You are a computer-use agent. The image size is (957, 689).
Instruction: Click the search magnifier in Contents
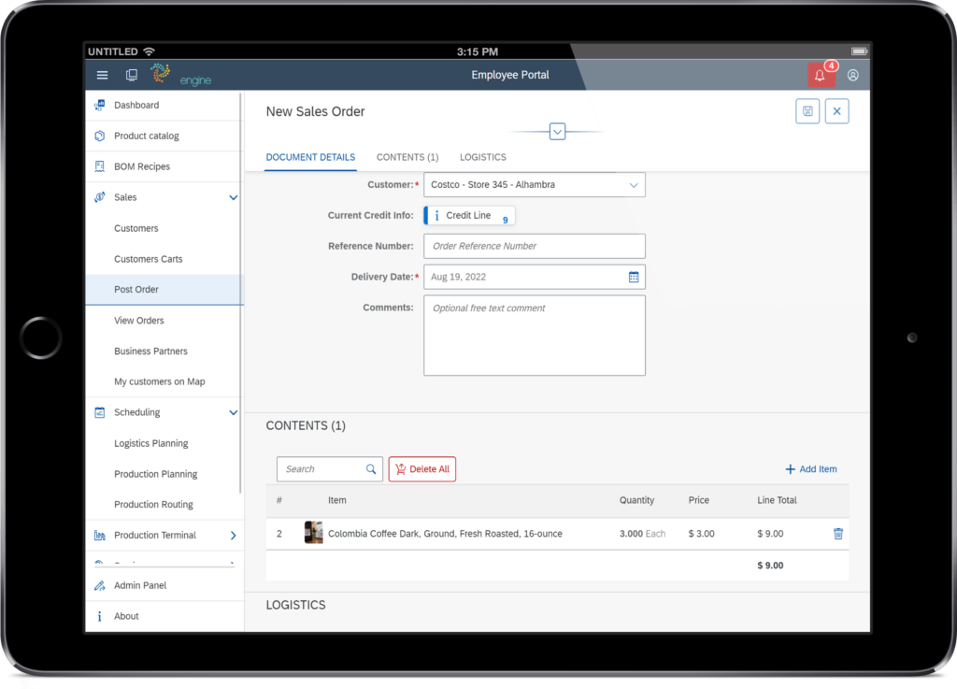tap(370, 468)
